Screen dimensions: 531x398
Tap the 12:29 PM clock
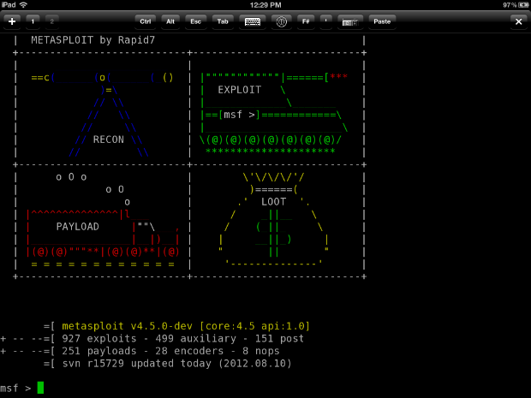(x=265, y=5)
